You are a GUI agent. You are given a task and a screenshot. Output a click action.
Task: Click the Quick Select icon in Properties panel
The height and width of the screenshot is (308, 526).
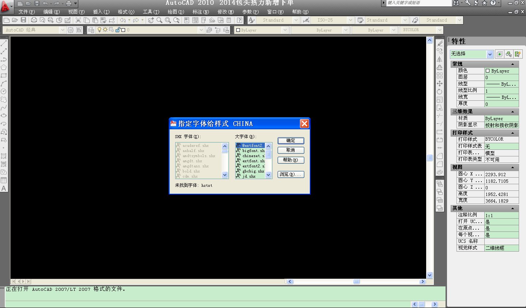[509, 54]
